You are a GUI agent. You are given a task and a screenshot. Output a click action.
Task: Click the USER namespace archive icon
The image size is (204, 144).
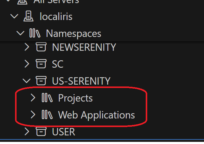(x=41, y=132)
